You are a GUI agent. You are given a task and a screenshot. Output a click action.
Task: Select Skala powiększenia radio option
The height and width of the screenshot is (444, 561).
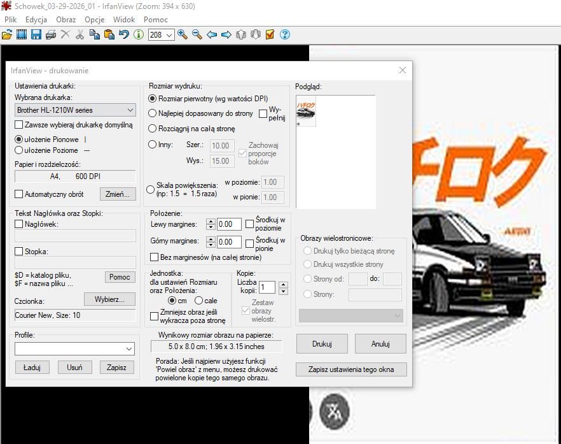[151, 190]
